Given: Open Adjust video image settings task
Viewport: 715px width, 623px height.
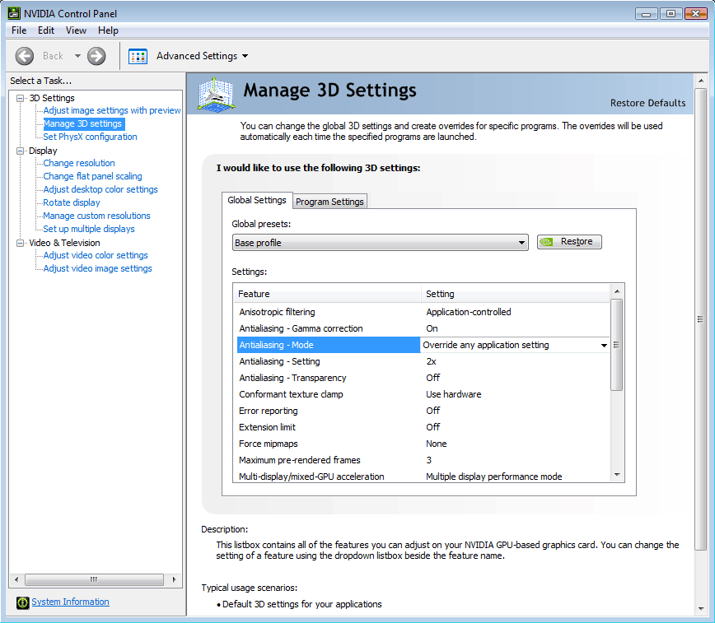Looking at the screenshot, I should pyautogui.click(x=97, y=269).
